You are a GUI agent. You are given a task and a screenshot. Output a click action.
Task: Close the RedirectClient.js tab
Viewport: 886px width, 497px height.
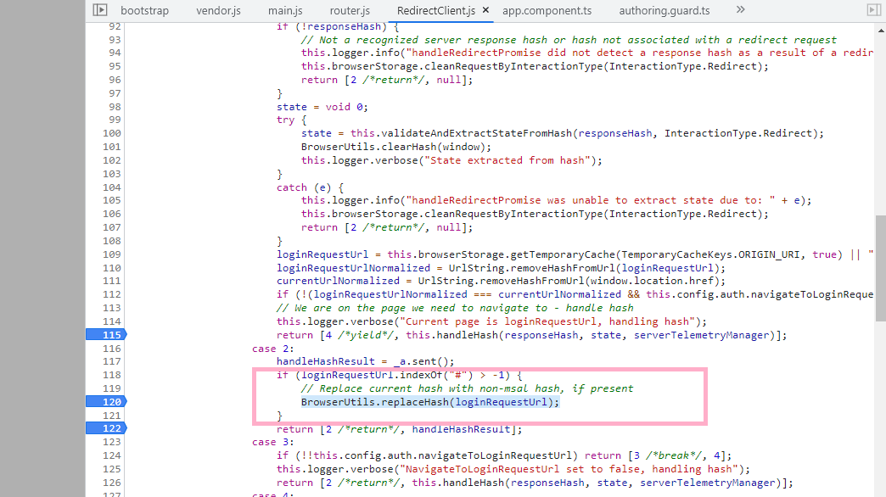485,10
